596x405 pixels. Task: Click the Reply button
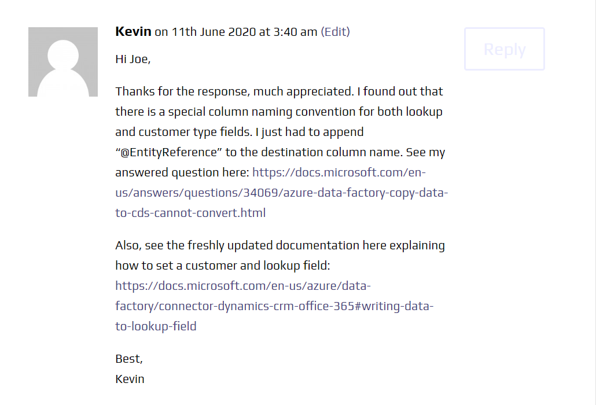(x=505, y=49)
